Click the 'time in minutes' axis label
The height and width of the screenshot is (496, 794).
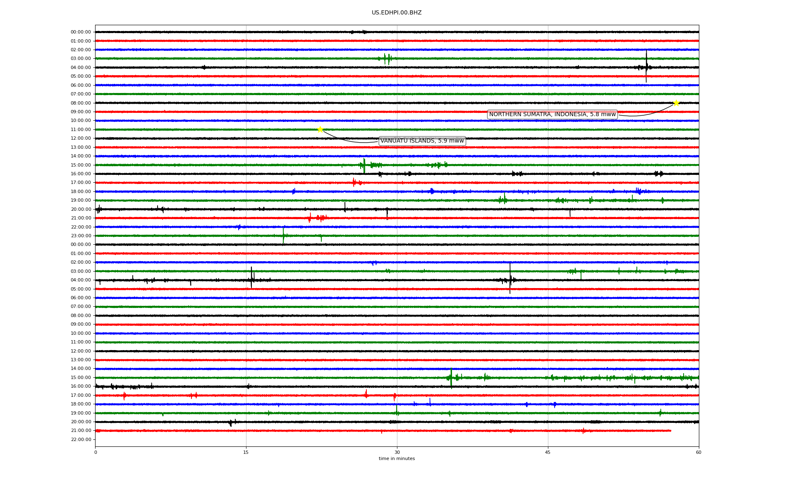click(397, 459)
